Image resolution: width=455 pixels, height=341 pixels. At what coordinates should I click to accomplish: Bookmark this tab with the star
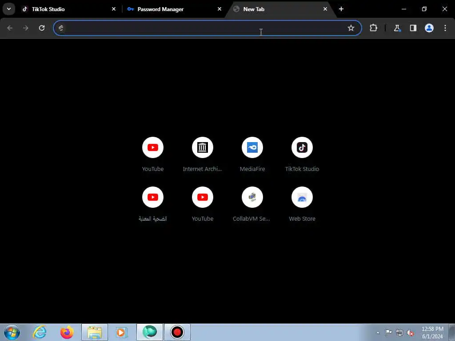click(x=351, y=28)
